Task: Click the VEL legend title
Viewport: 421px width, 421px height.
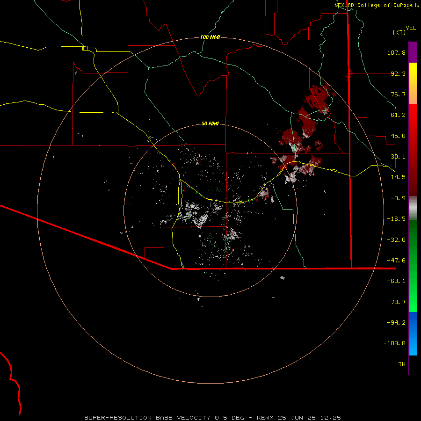Action: click(x=411, y=28)
